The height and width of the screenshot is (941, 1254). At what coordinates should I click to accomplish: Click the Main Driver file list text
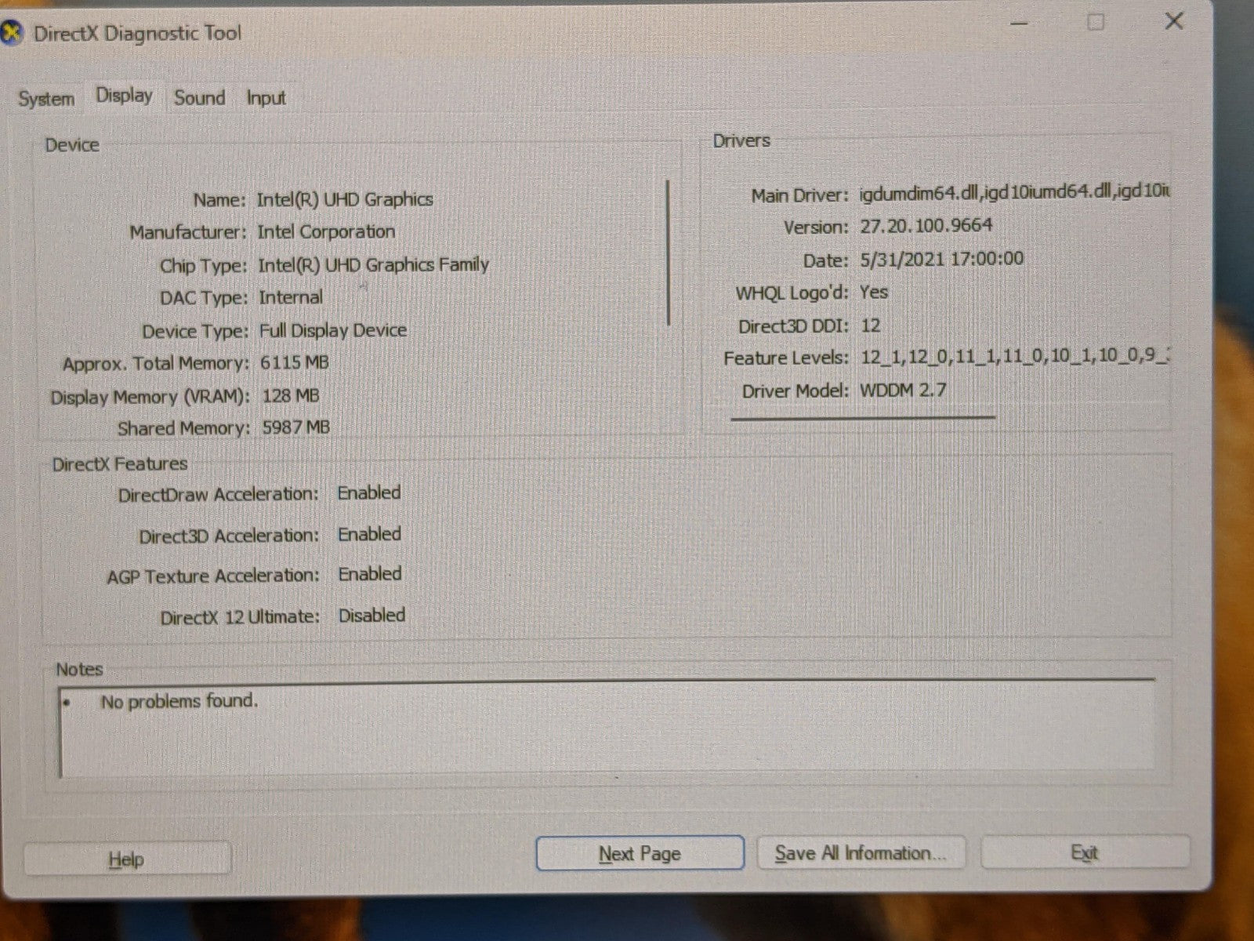point(1013,193)
